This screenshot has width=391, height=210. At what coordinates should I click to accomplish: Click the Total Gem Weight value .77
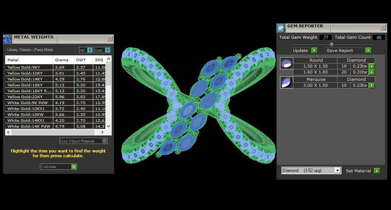click(x=326, y=37)
